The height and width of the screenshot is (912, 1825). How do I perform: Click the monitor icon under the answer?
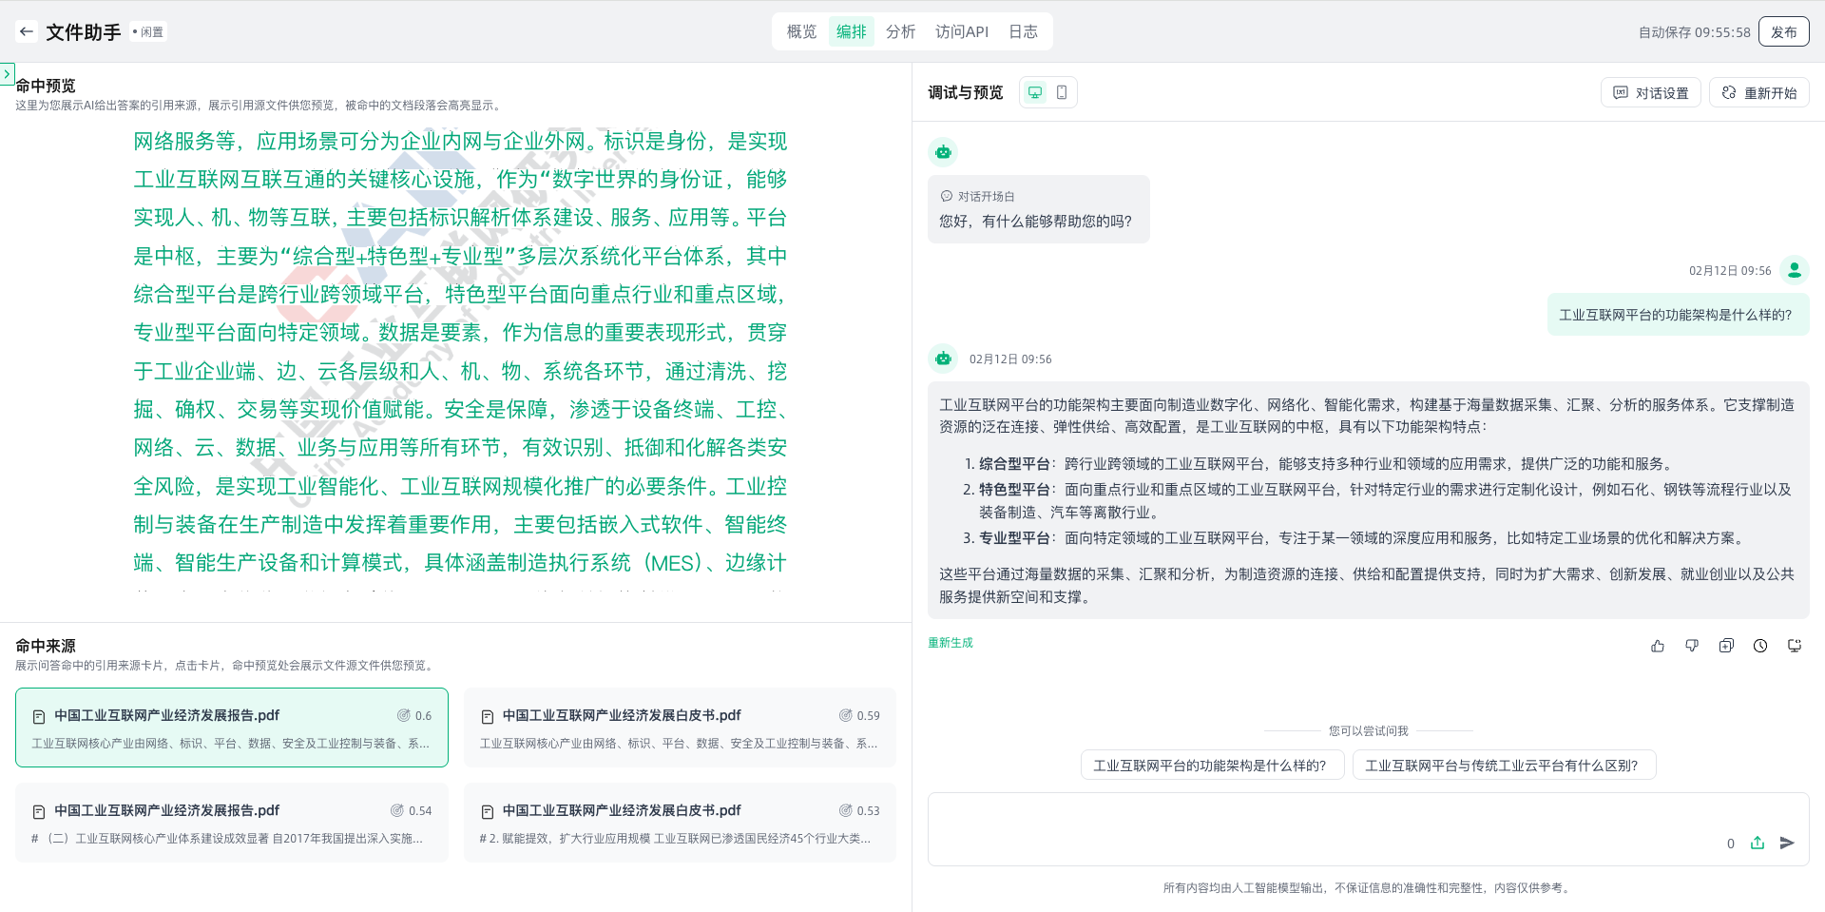coord(1795,646)
